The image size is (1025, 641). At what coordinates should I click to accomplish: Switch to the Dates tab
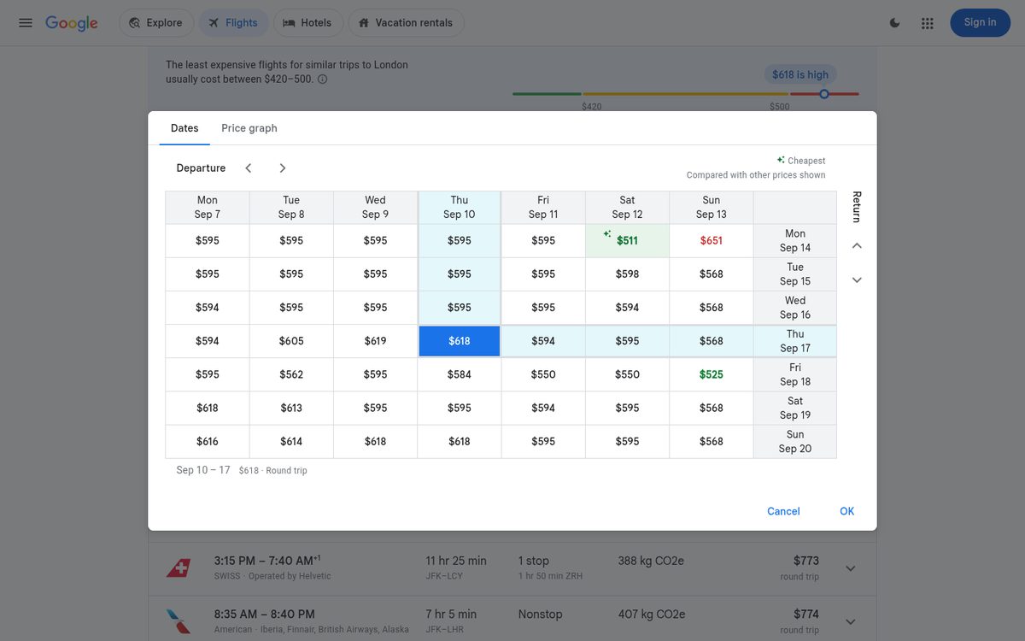coord(184,128)
